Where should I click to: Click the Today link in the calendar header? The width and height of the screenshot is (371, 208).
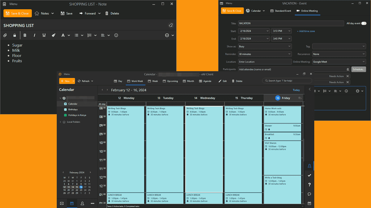point(296,90)
